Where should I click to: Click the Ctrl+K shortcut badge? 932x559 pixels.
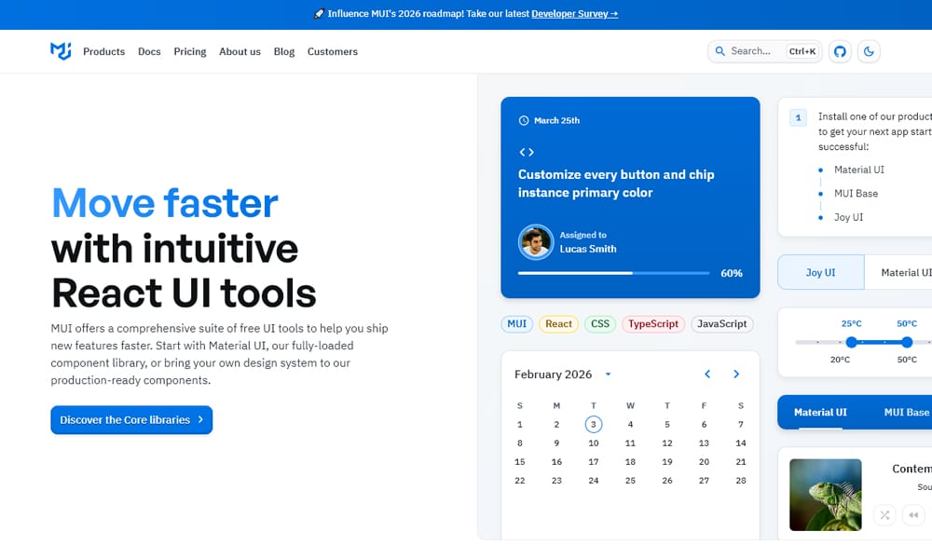pyautogui.click(x=802, y=51)
